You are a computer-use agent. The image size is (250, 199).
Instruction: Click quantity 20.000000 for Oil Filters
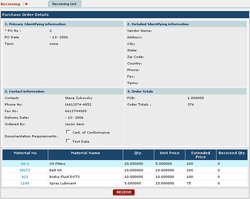pyautogui.click(x=134, y=164)
